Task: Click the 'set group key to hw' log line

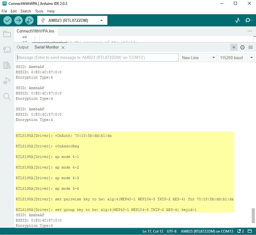Action: pos(106,210)
